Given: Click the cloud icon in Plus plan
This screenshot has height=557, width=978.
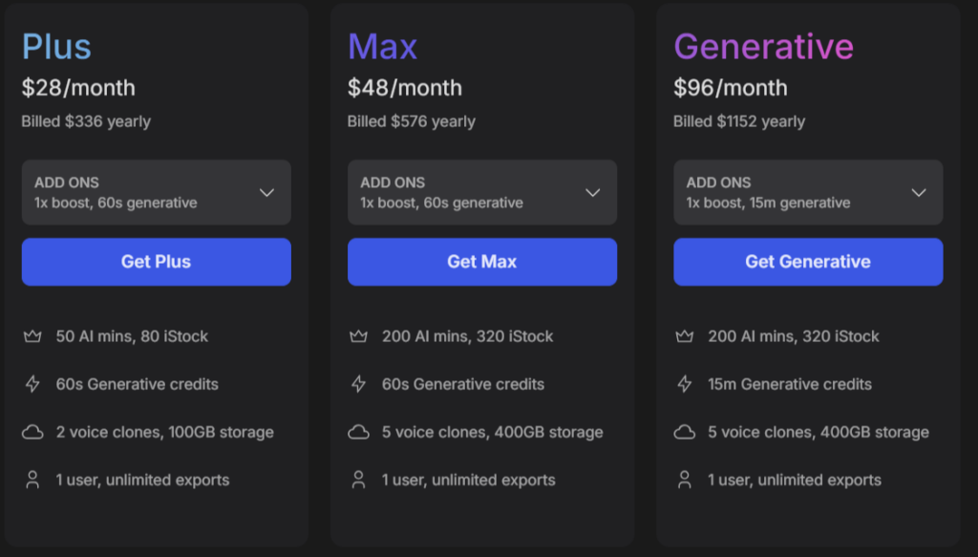Looking at the screenshot, I should click(32, 432).
